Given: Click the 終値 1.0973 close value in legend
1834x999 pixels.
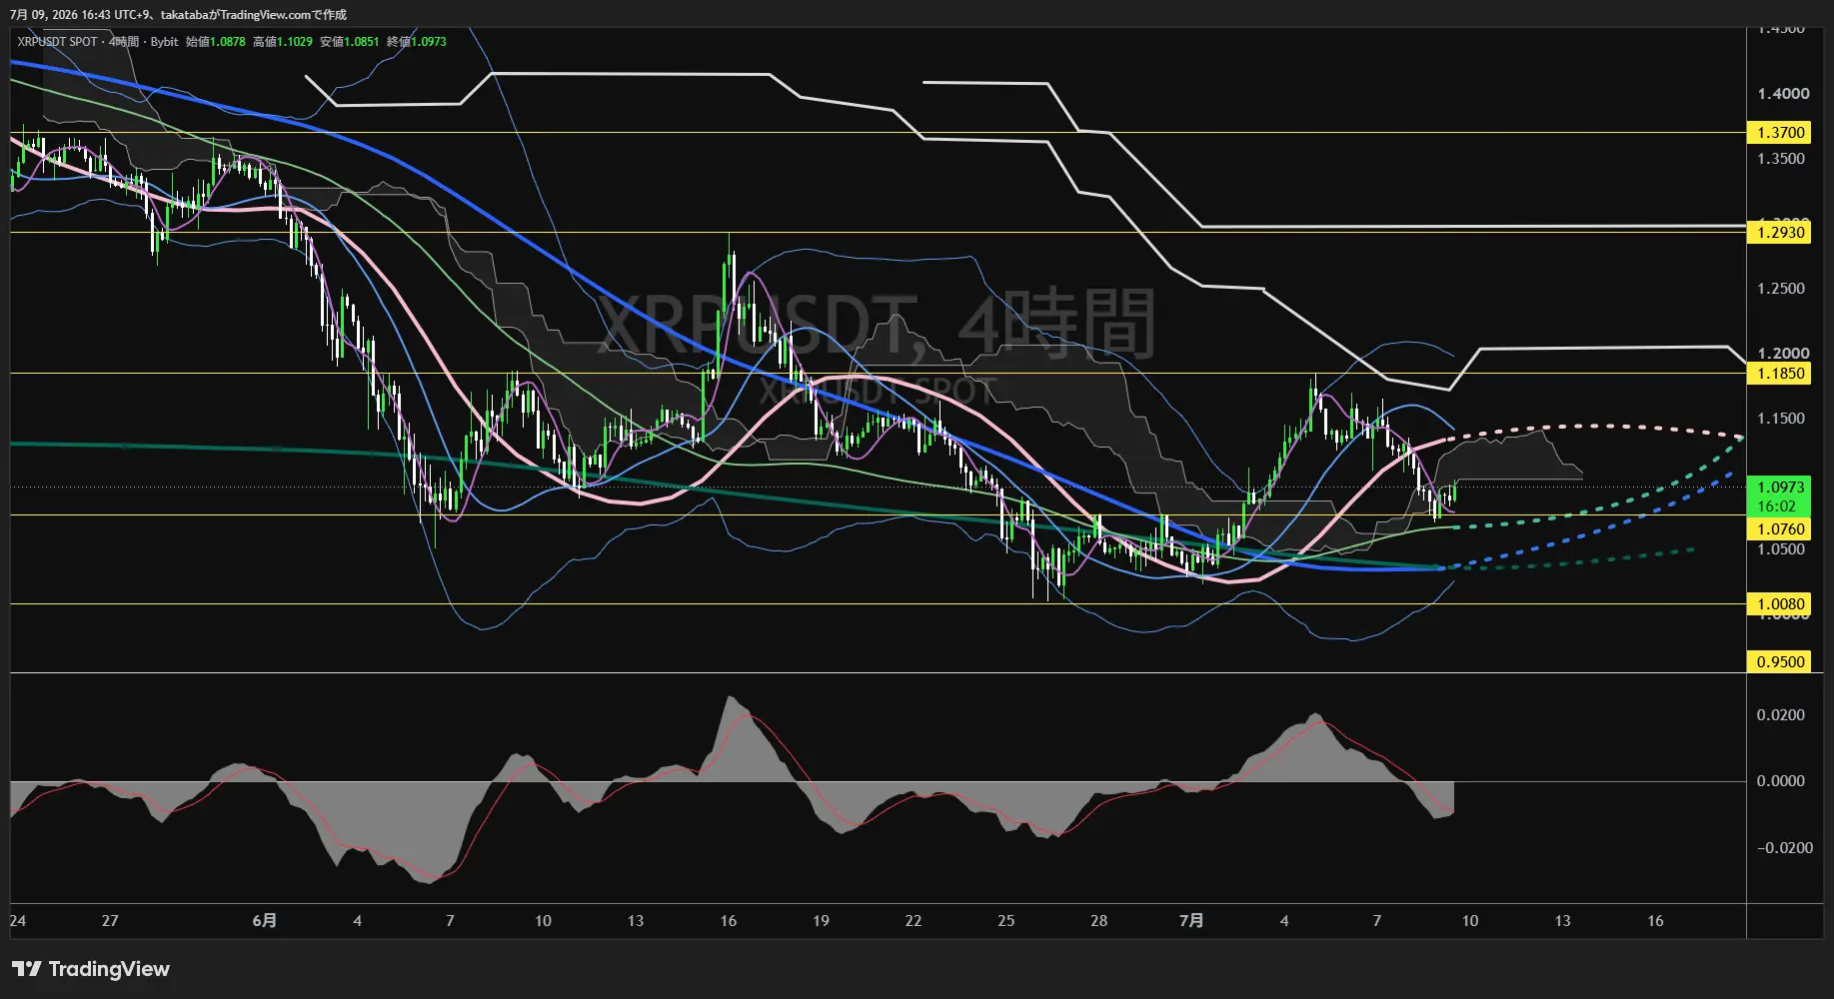Looking at the screenshot, I should point(417,42).
